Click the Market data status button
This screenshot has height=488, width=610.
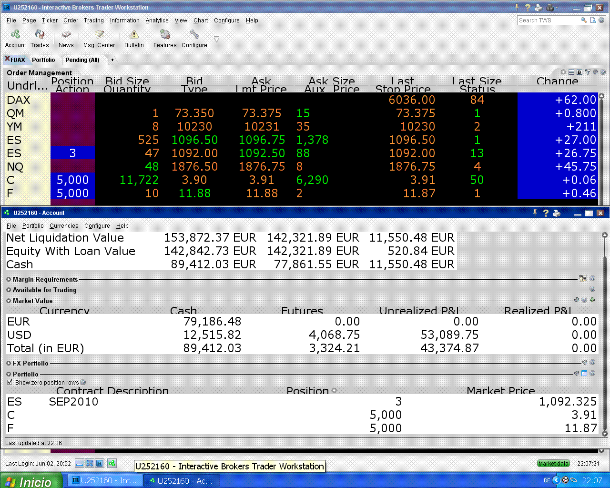coord(553,463)
